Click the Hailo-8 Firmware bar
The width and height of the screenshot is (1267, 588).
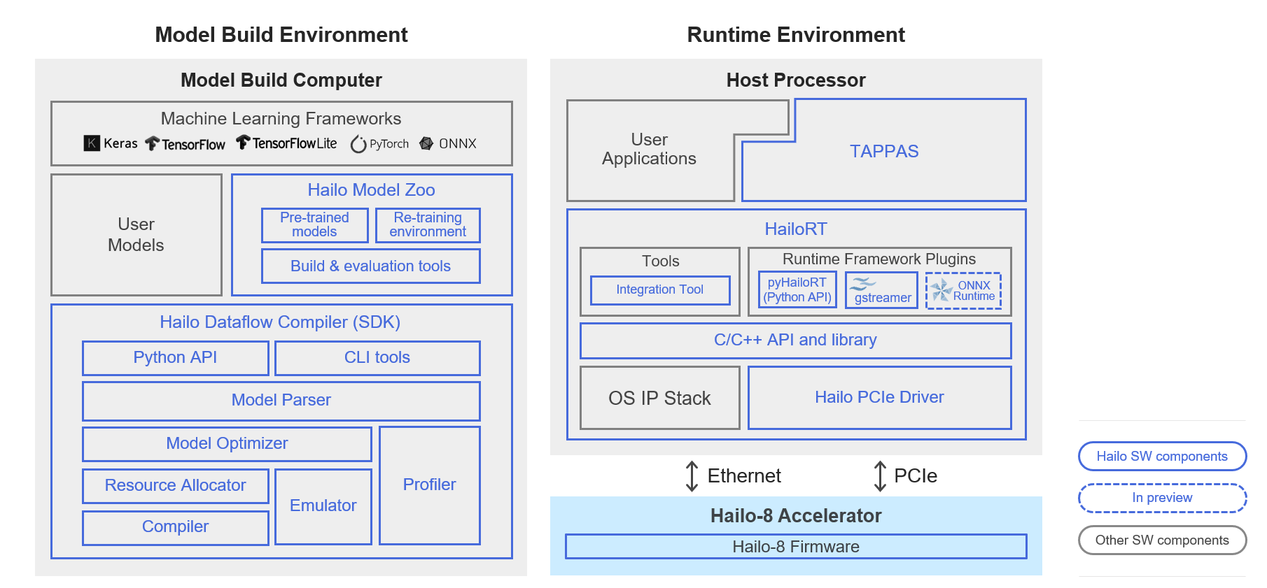pyautogui.click(x=796, y=547)
